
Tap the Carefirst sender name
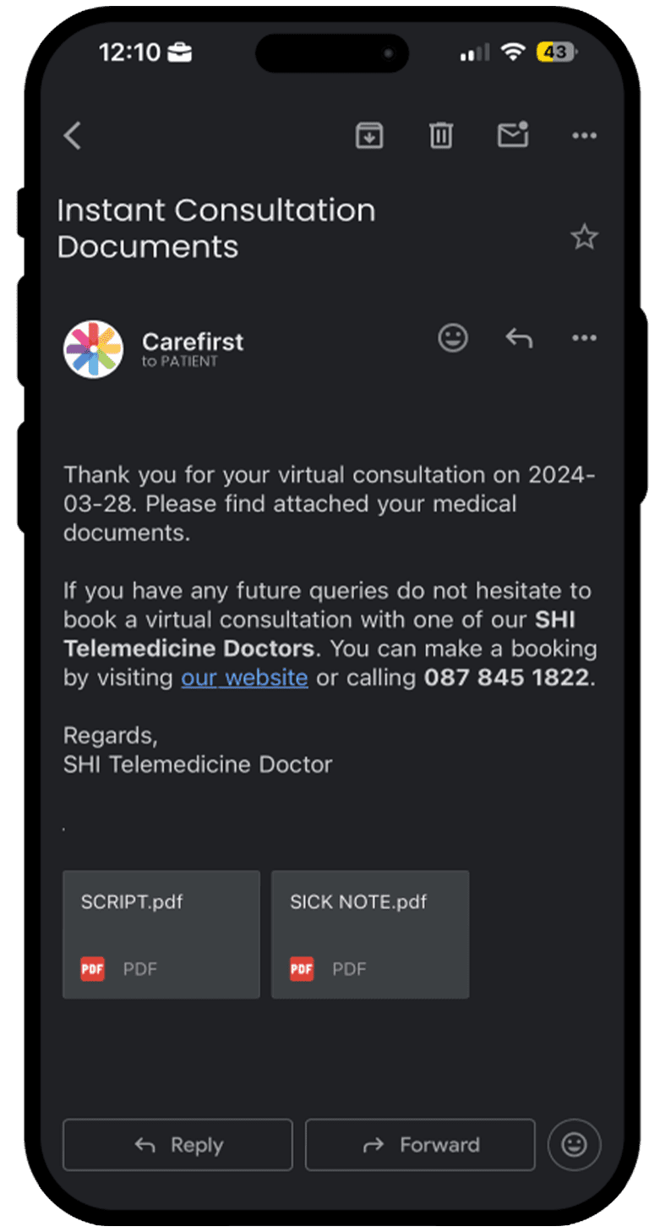click(193, 342)
